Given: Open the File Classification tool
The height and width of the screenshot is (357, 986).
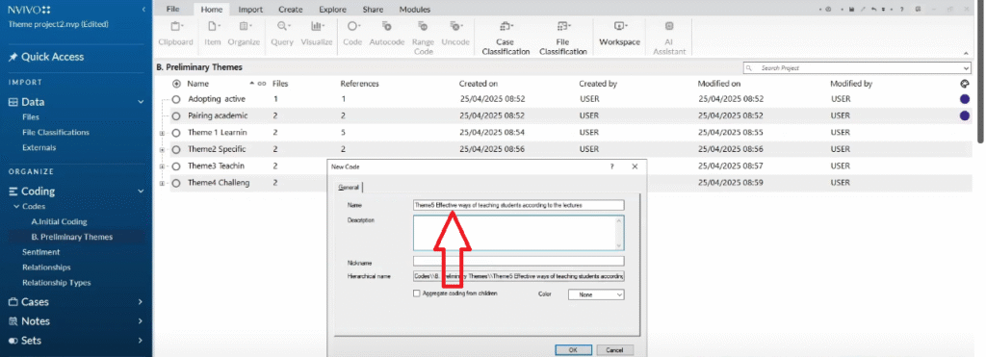Looking at the screenshot, I should tap(562, 38).
